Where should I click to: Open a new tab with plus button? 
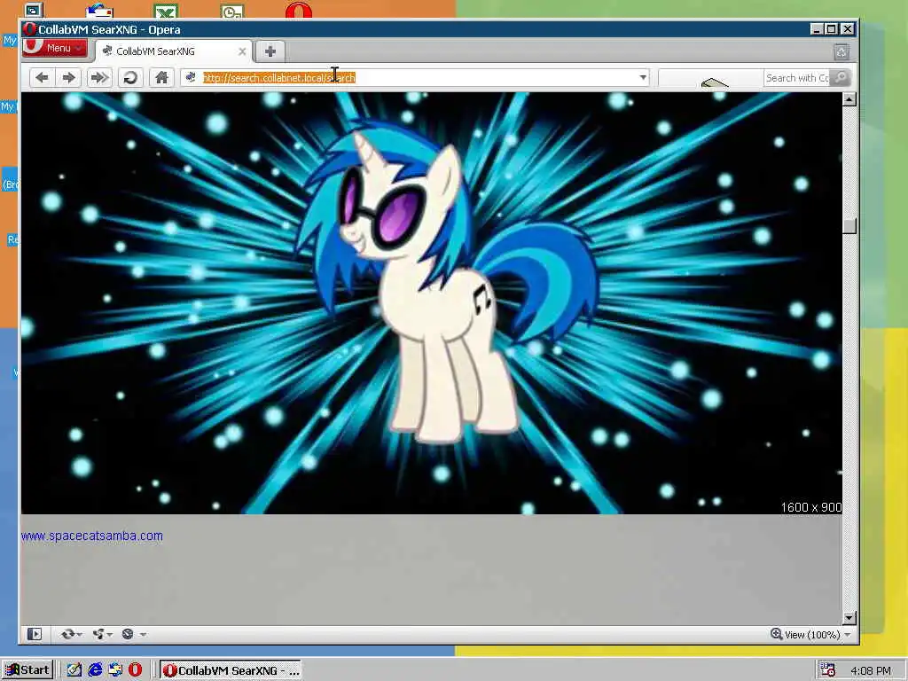270,51
